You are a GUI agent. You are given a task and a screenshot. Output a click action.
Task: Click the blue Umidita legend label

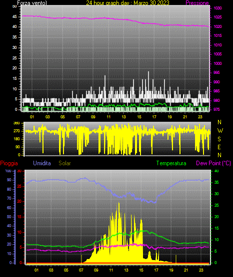tap(42, 163)
